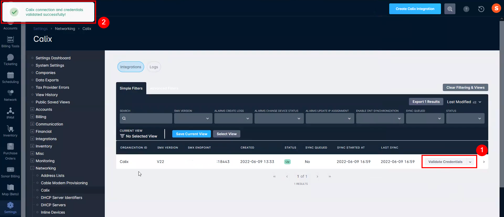This screenshot has width=504, height=217.
Task: Open the recent history clock icon
Action: [x=481, y=9]
